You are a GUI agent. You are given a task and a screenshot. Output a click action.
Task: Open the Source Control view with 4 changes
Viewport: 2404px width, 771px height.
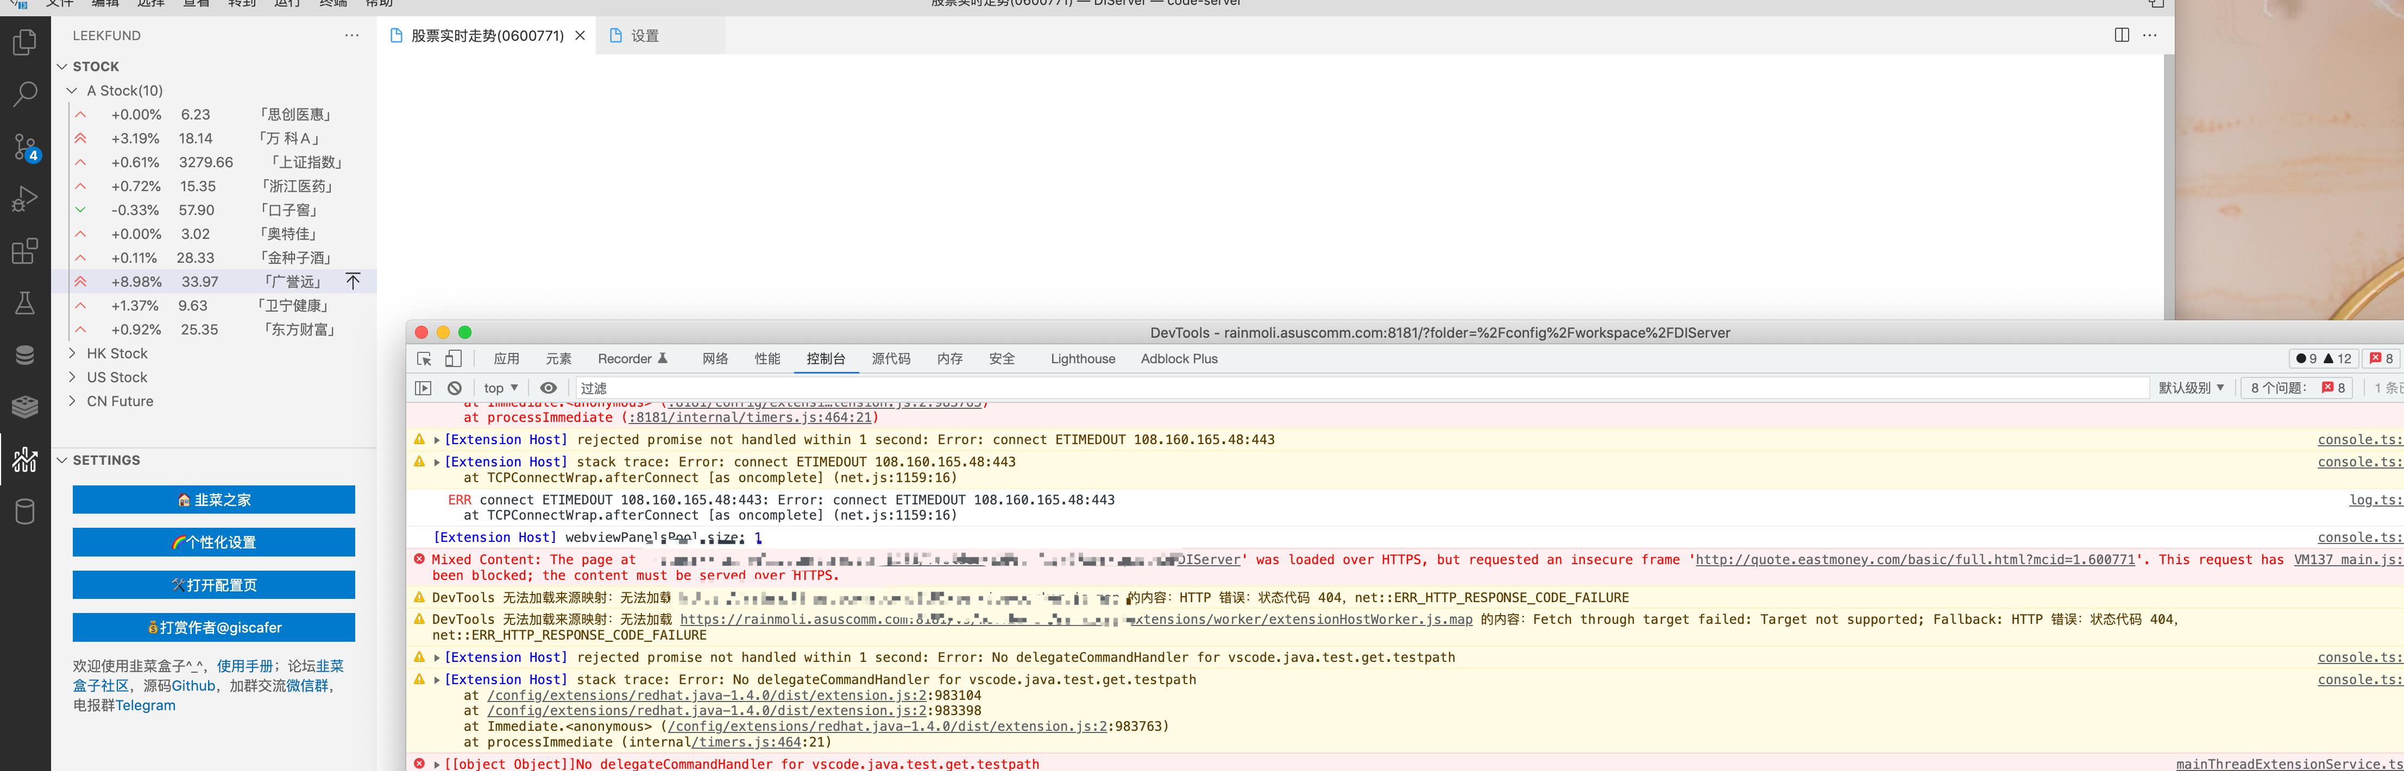pos(25,147)
